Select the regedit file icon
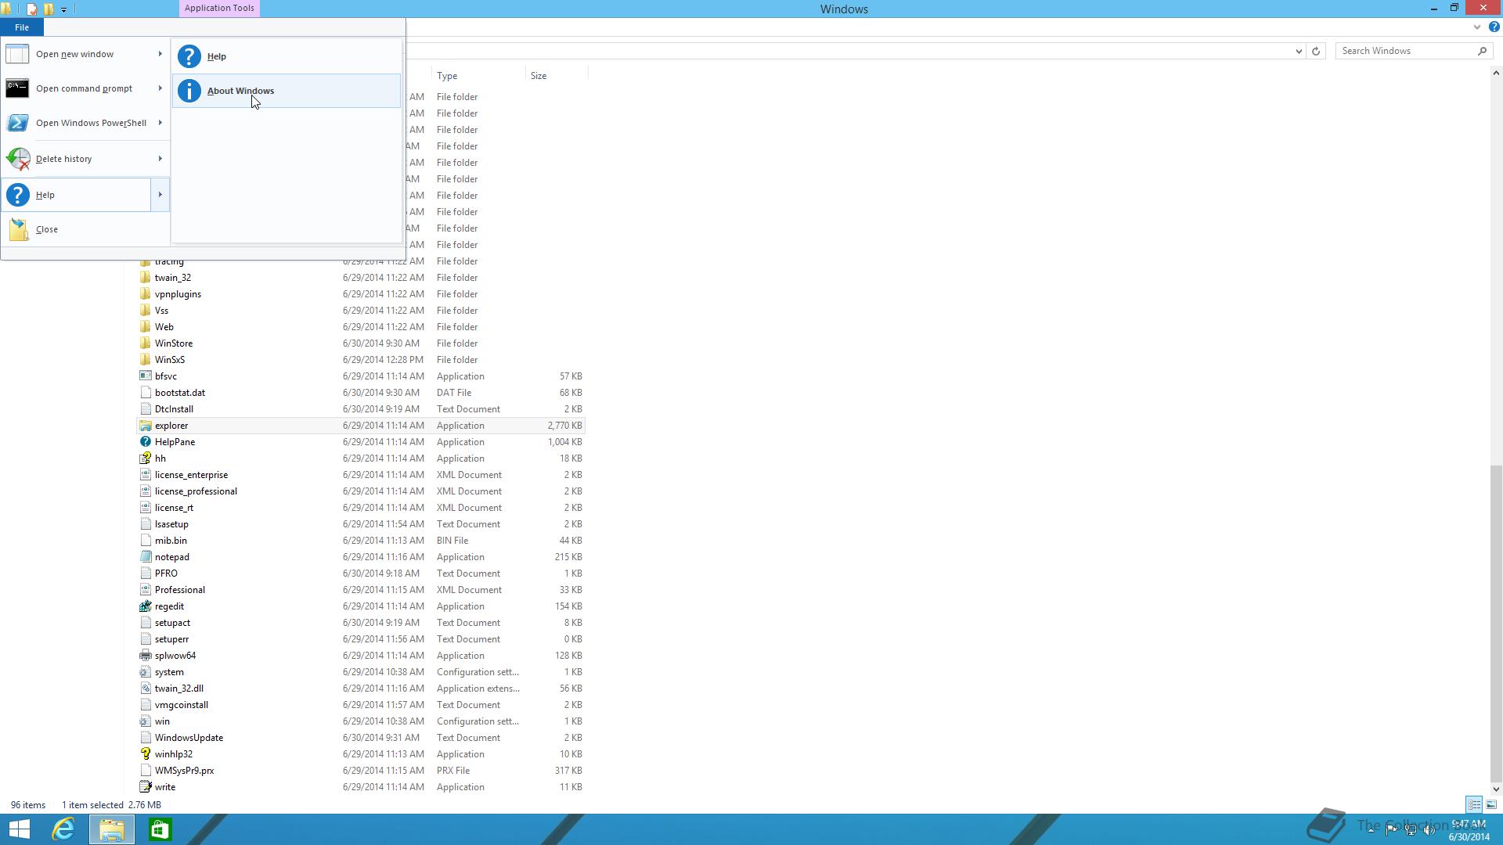 (x=145, y=606)
